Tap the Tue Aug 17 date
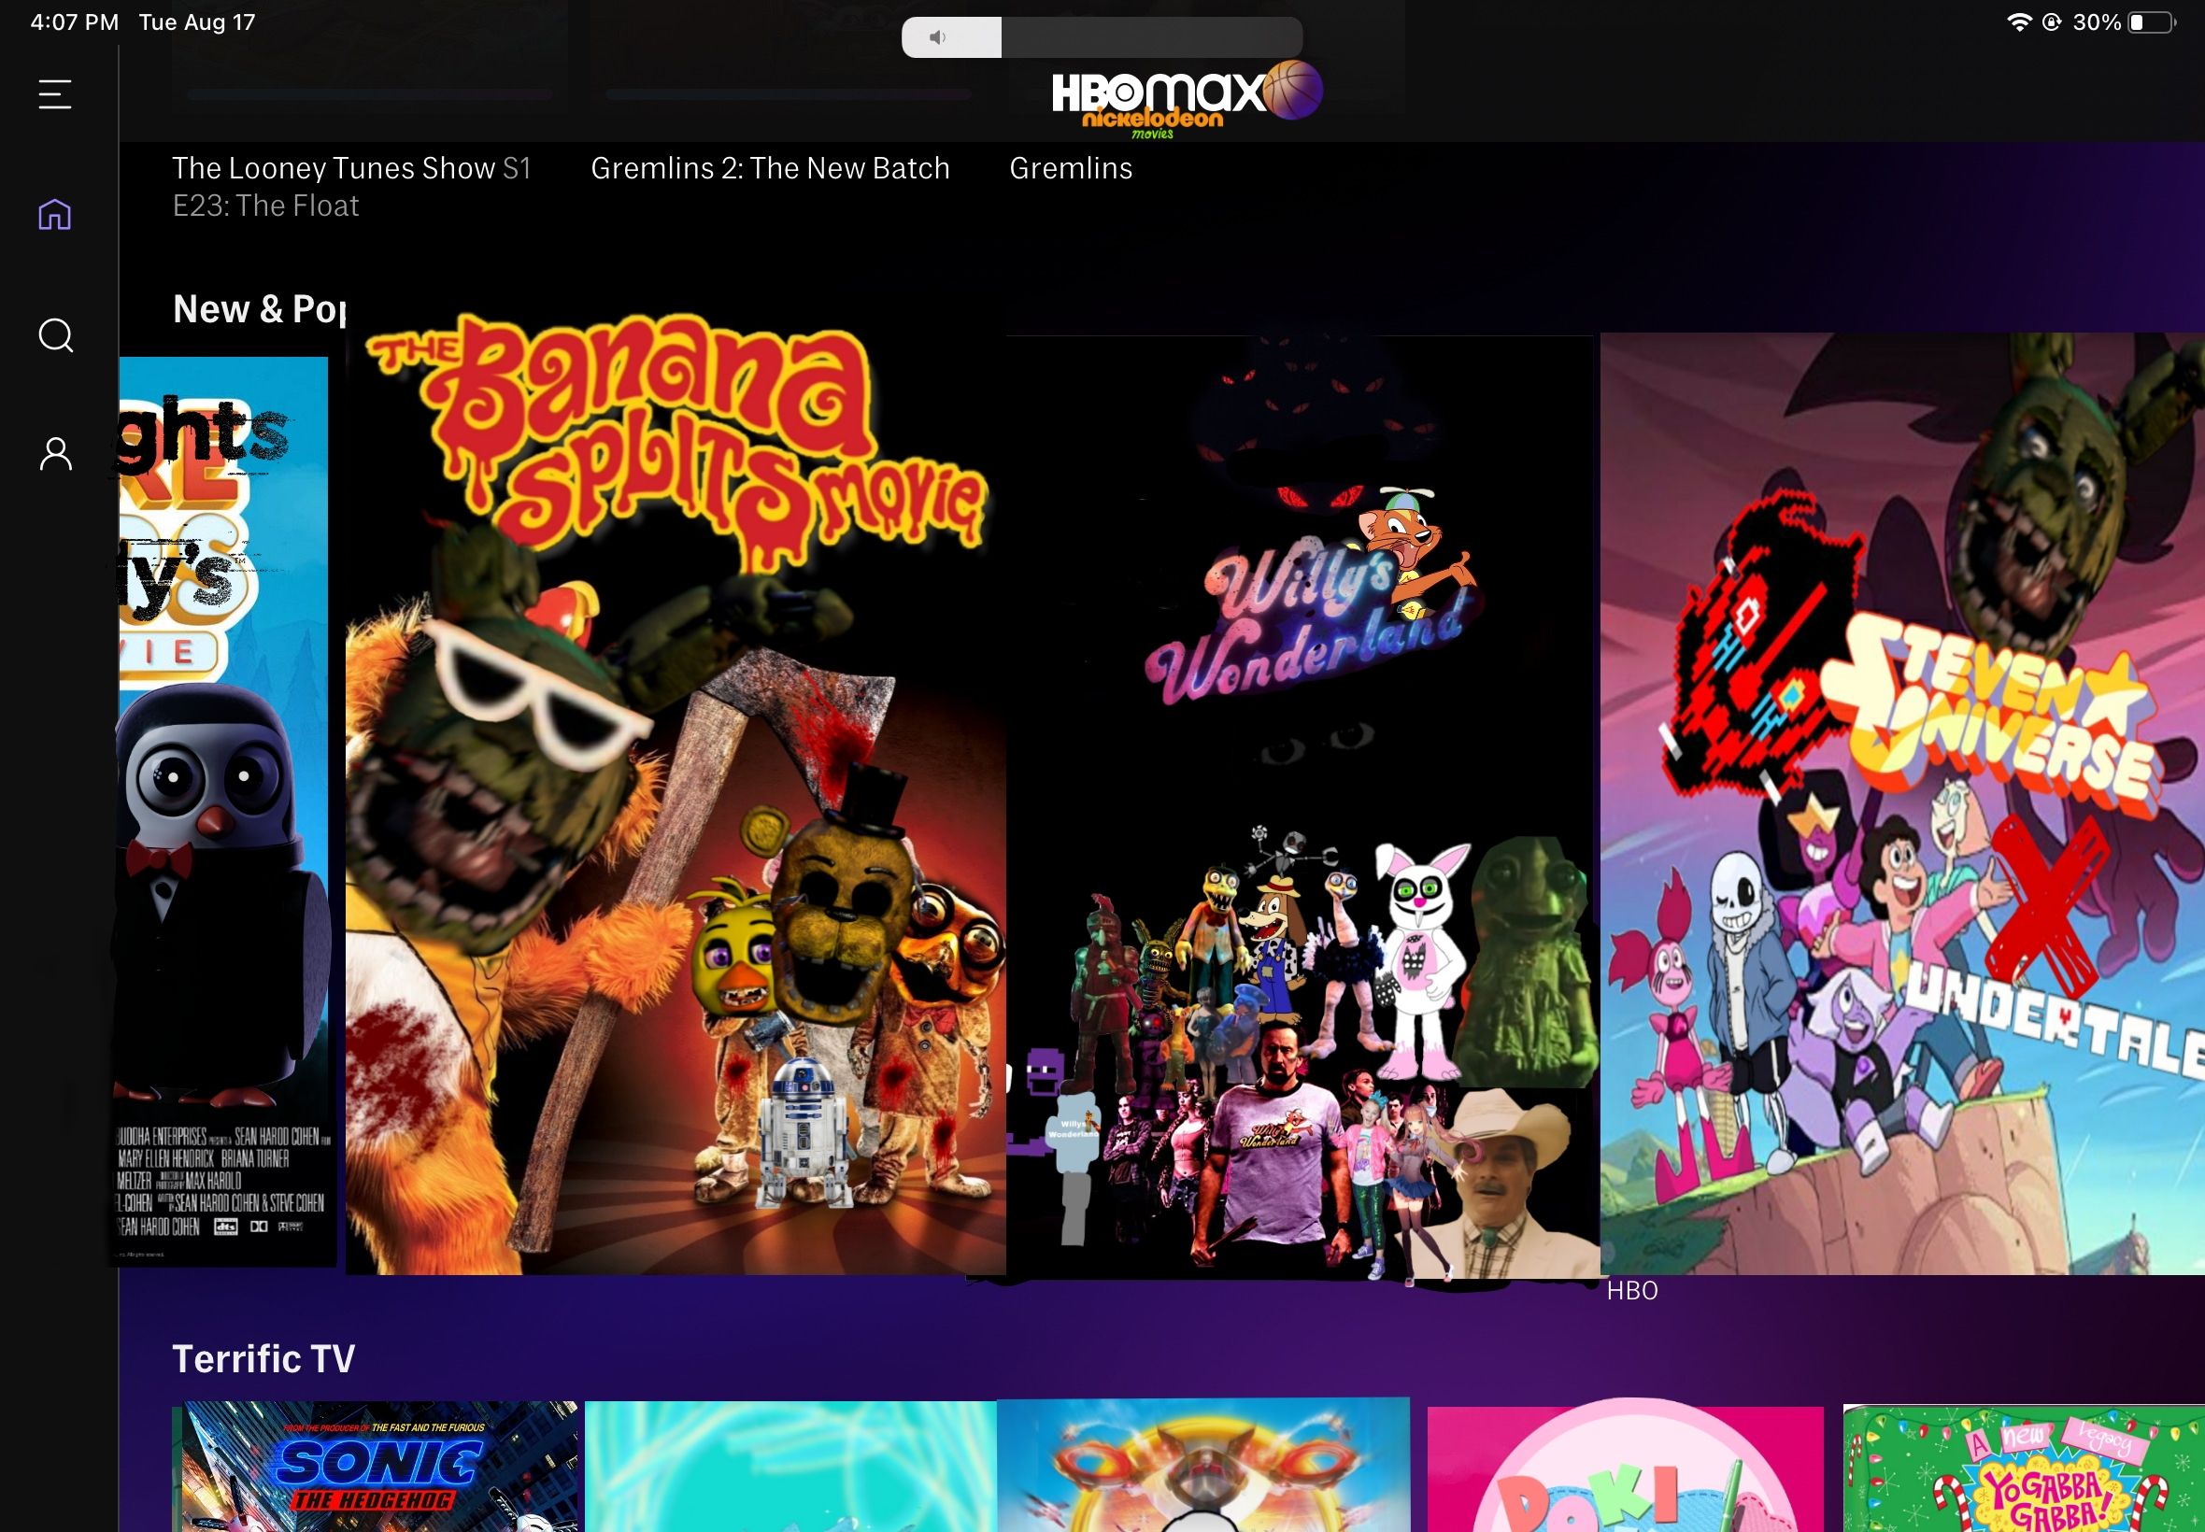The image size is (2205, 1532). [x=197, y=22]
